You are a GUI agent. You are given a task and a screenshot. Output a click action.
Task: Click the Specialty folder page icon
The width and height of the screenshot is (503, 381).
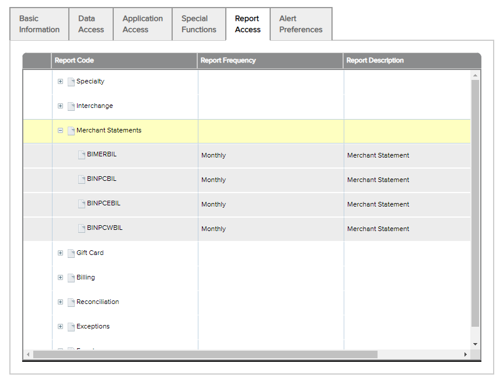tap(71, 82)
